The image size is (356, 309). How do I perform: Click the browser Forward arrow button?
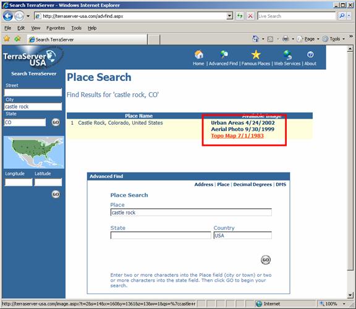[19, 16]
